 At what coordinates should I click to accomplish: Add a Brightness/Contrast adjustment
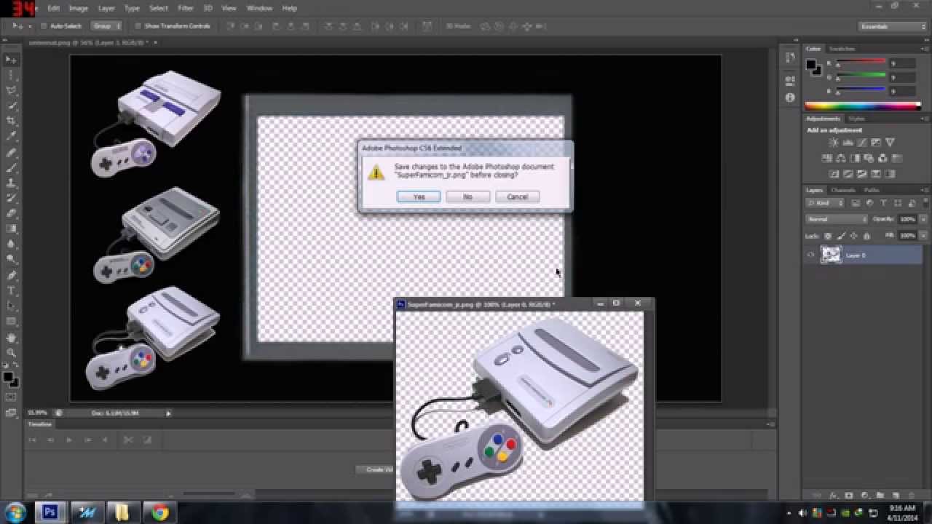834,143
